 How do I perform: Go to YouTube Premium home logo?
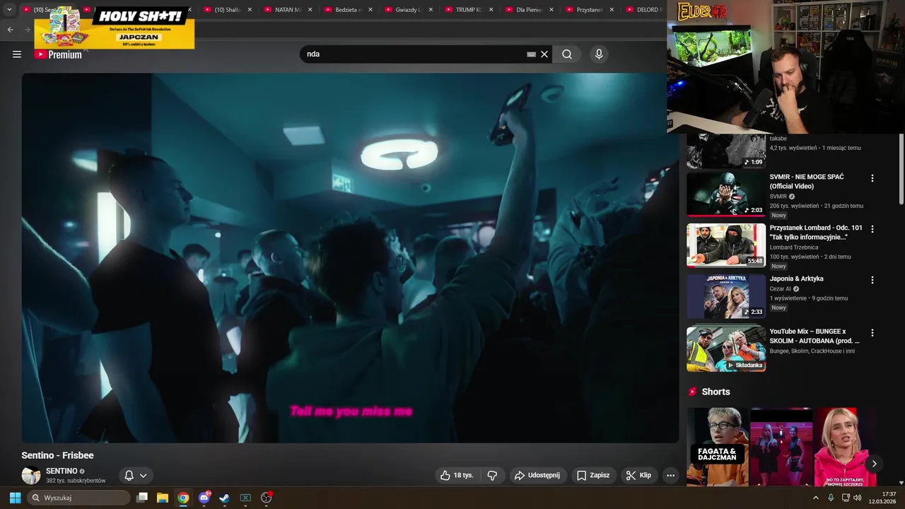(59, 54)
